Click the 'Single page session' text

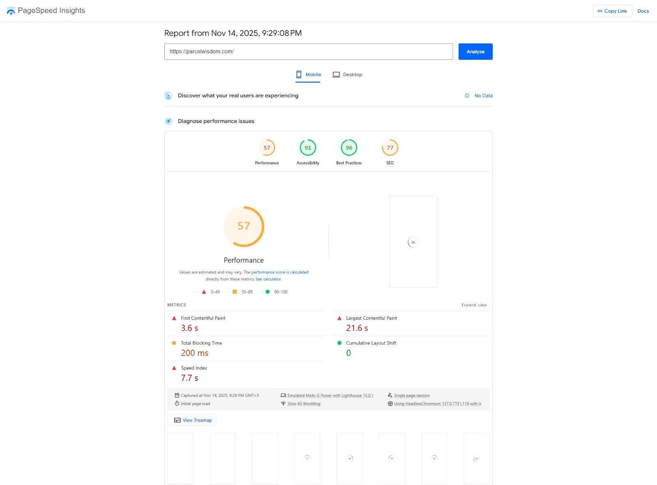[x=412, y=396]
